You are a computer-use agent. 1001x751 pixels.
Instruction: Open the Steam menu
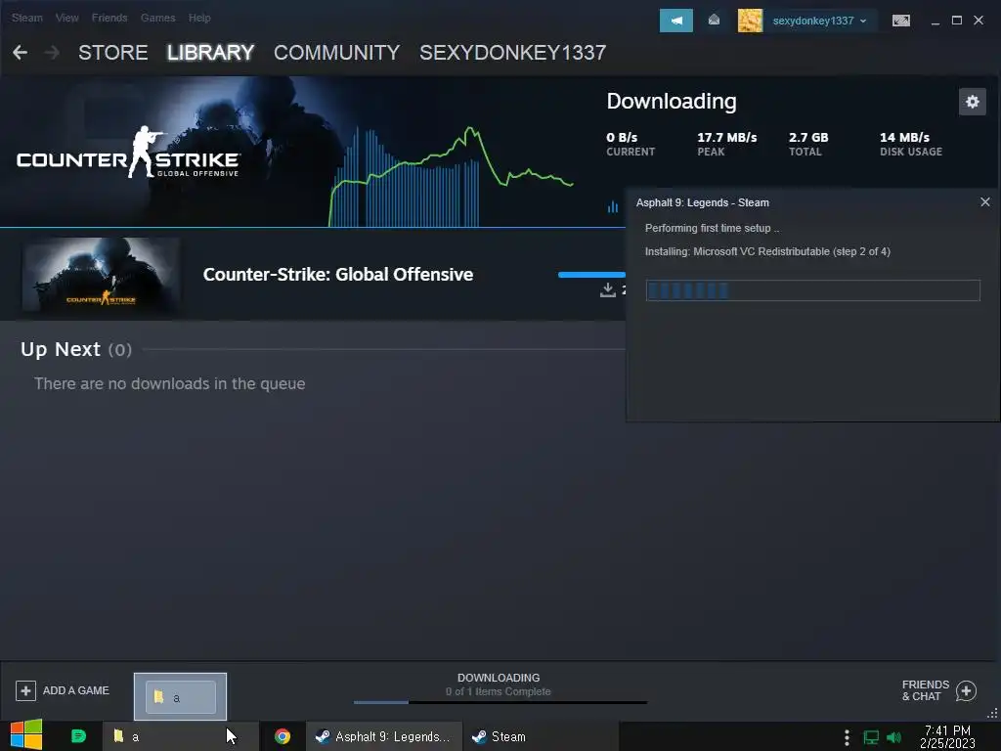tap(26, 18)
